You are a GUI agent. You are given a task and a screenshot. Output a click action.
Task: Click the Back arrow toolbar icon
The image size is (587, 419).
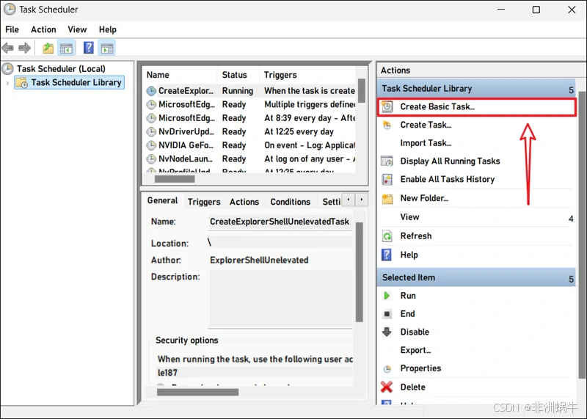pyautogui.click(x=8, y=48)
